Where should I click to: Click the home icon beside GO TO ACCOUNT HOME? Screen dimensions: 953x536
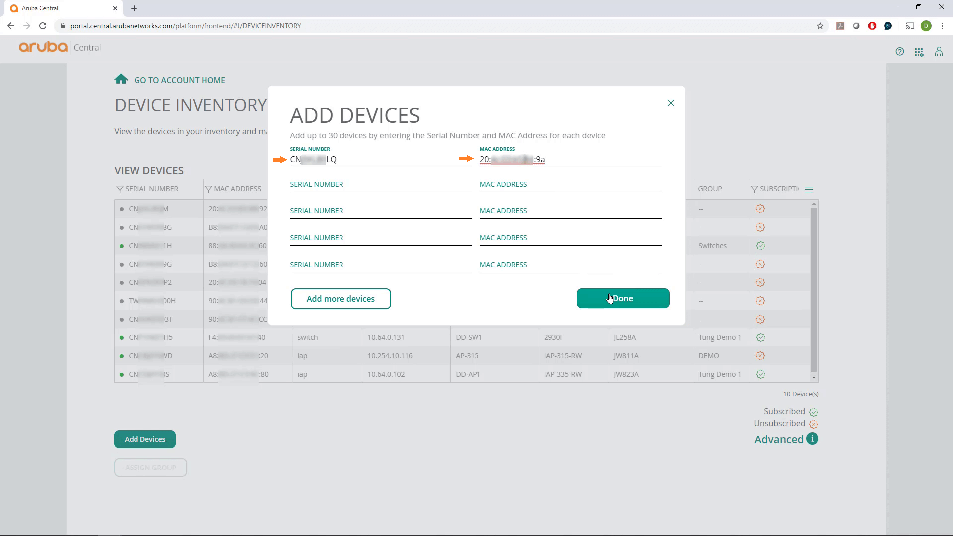coord(121,79)
